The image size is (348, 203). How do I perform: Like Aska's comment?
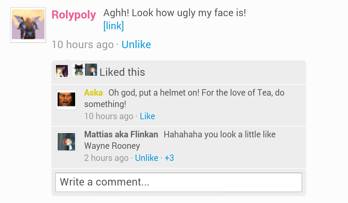[148, 116]
